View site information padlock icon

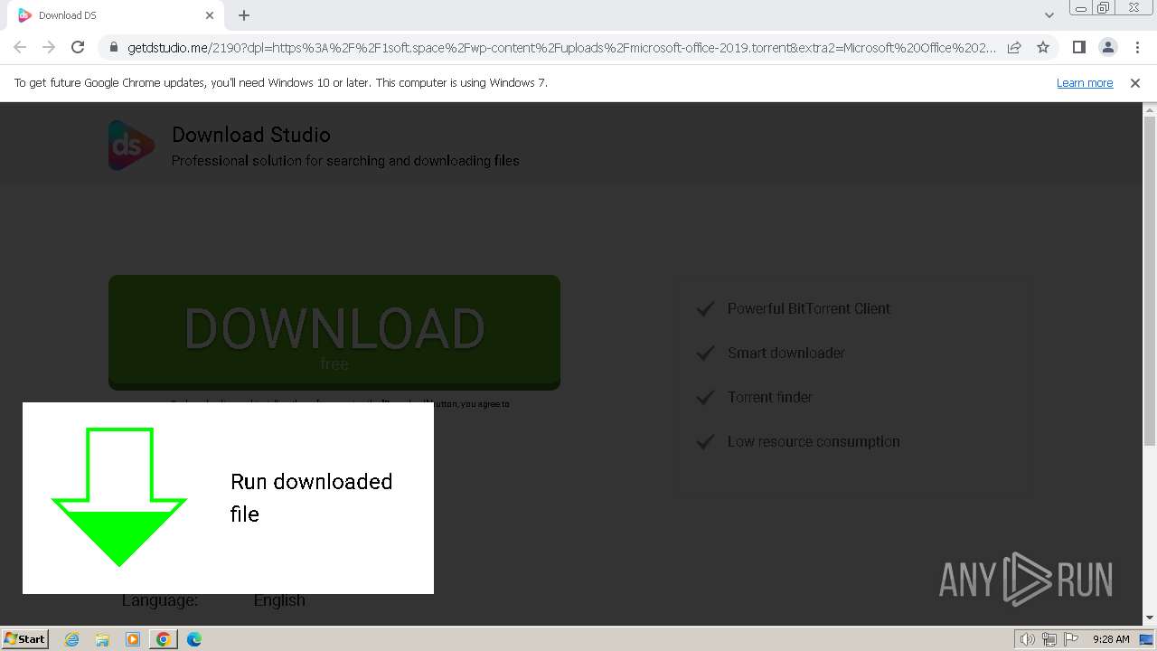click(x=113, y=47)
